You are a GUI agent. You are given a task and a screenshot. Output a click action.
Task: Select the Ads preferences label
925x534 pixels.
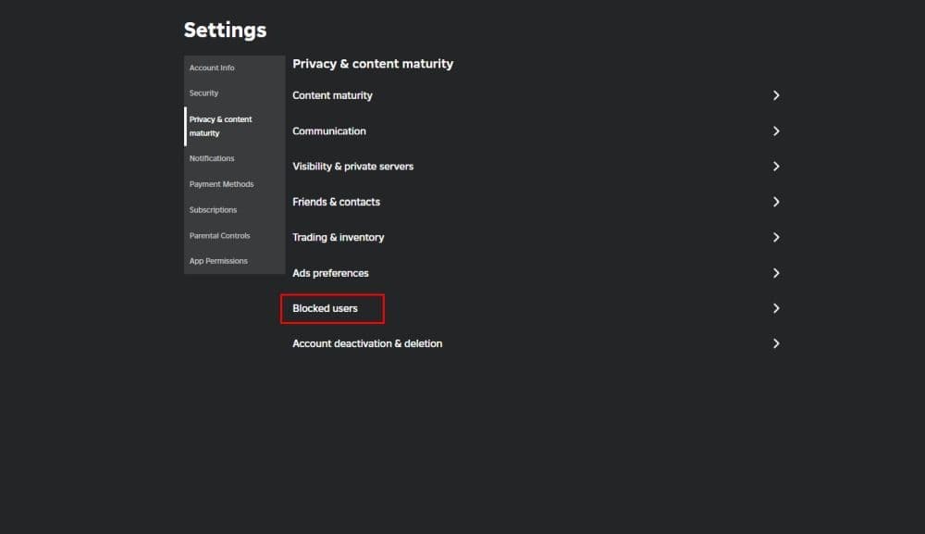(330, 273)
